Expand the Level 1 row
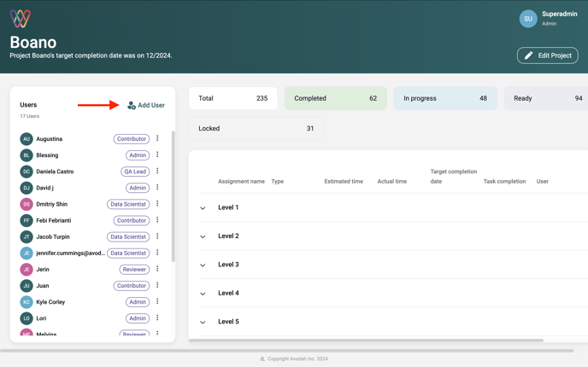This screenshot has width=588, height=367. (203, 208)
